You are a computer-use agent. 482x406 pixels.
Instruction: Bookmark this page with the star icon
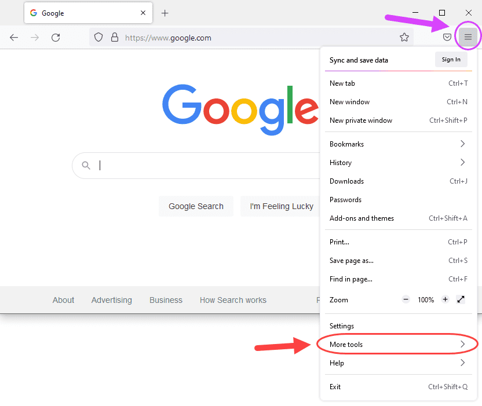pyautogui.click(x=404, y=37)
